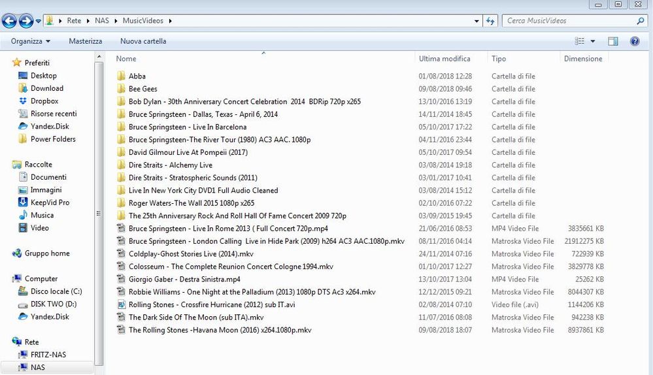The width and height of the screenshot is (653, 375).
Task: Open Immagini library in sidebar
Action: click(46, 190)
